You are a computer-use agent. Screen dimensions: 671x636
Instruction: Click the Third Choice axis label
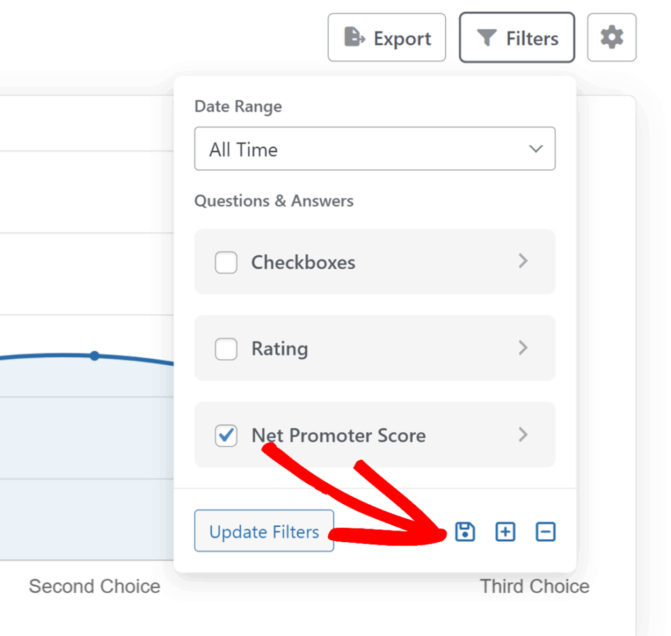535,586
